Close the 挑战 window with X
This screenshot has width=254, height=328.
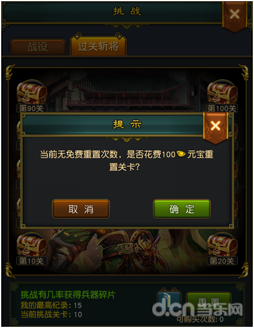coord(234,14)
